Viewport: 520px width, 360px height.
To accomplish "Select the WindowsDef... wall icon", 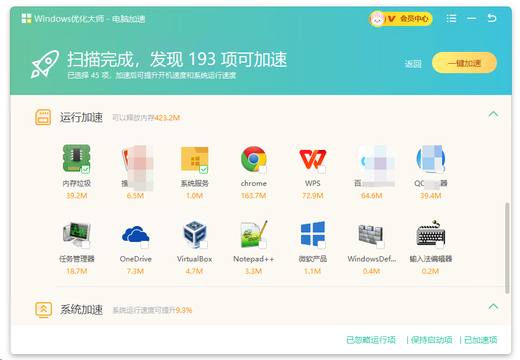I will [371, 234].
